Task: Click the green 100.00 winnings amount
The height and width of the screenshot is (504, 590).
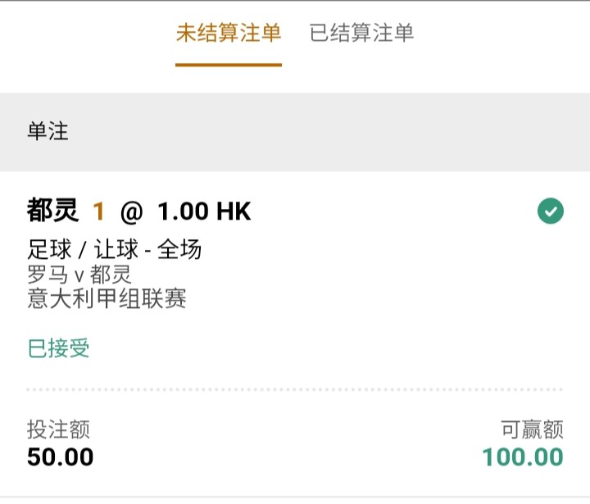Action: point(522,456)
